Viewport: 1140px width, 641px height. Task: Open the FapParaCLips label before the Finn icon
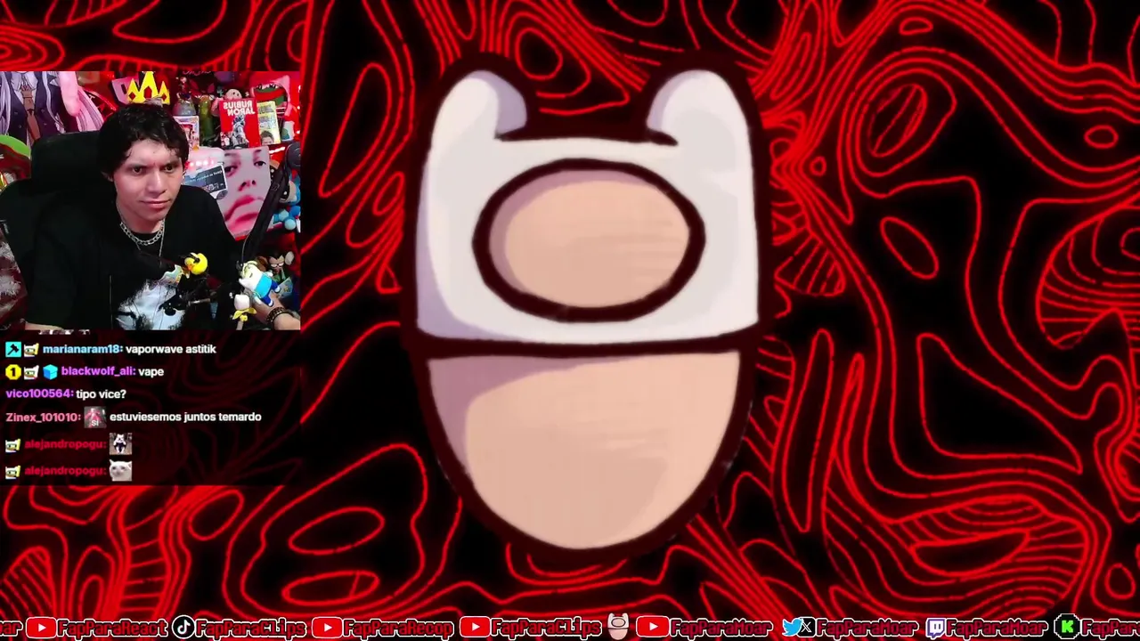click(547, 628)
